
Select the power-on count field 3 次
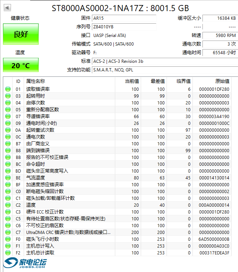220,44
